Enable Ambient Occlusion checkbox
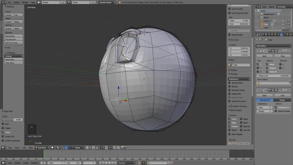 (229, 101)
